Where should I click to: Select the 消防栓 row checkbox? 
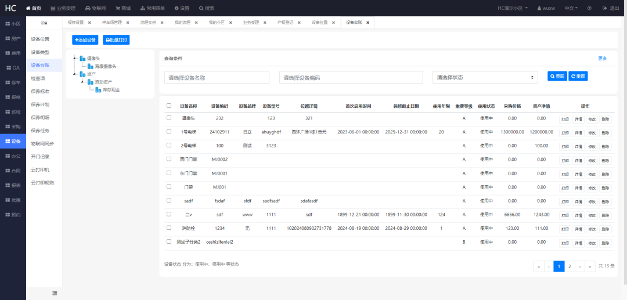coord(169,228)
